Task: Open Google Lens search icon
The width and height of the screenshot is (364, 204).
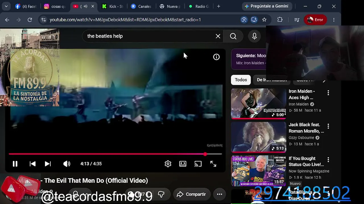Action: coord(244,20)
